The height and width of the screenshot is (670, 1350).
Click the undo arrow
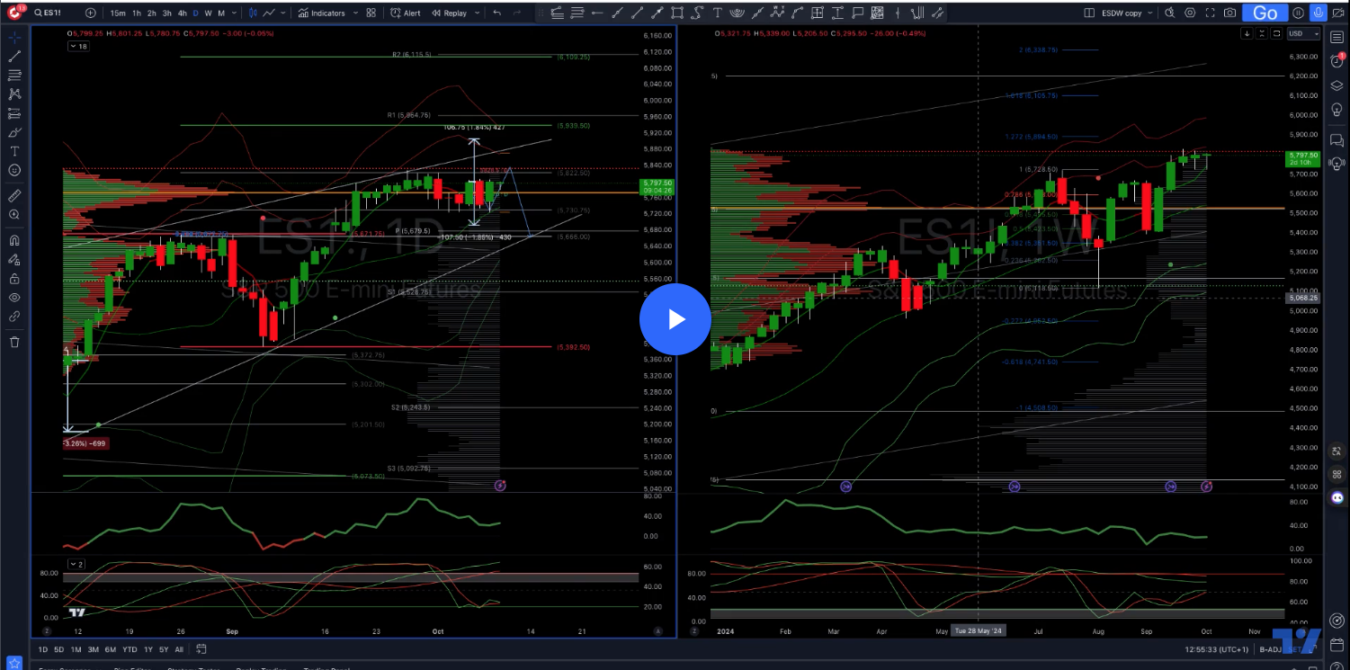(x=497, y=13)
